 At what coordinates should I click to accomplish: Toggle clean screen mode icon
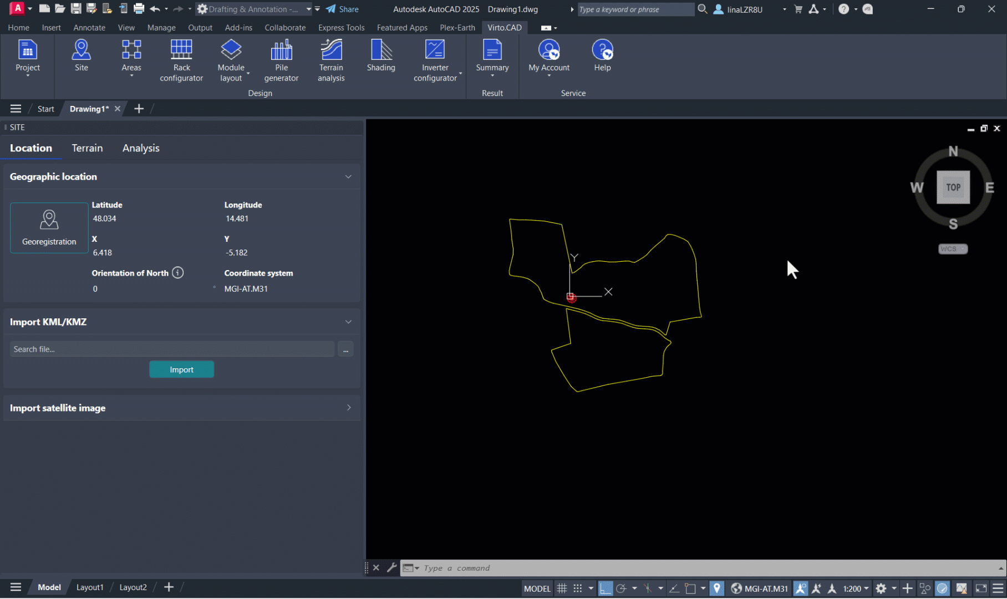tap(981, 588)
